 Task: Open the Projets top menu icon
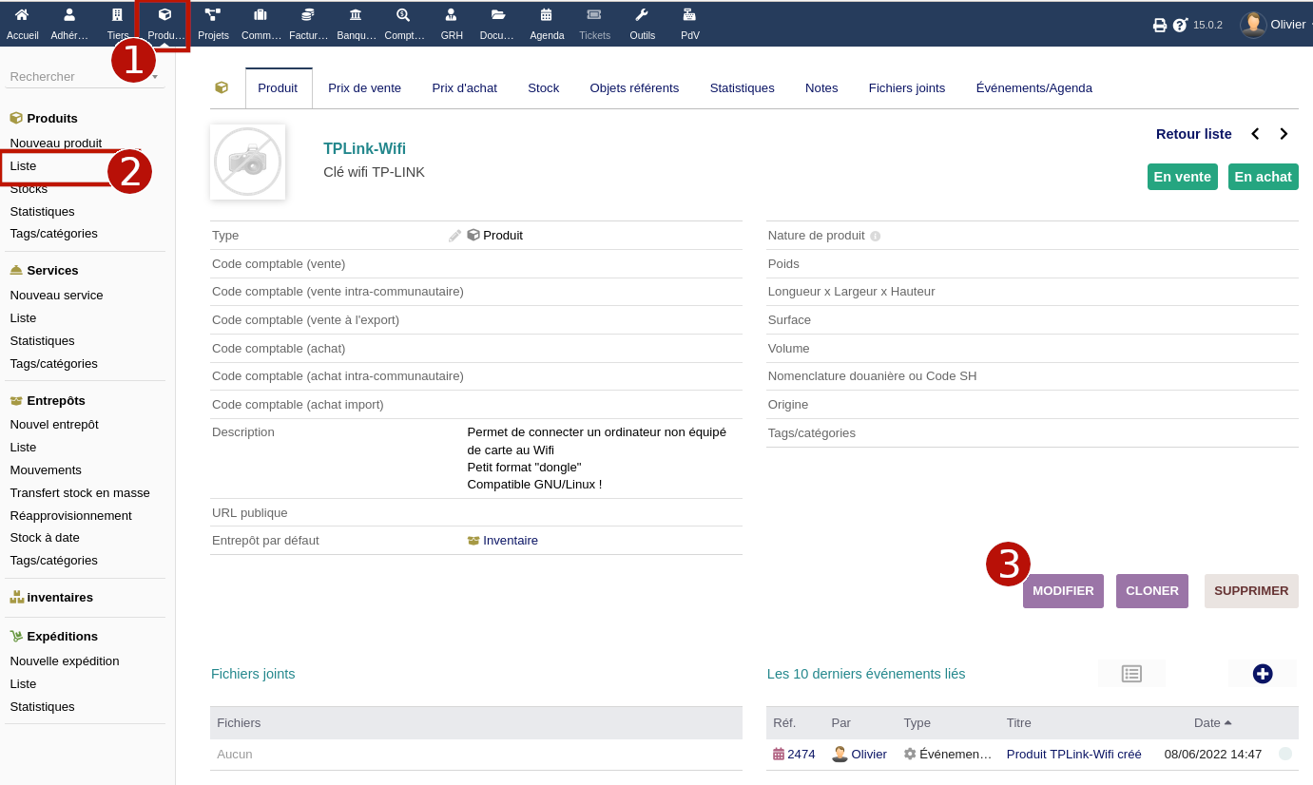[213, 15]
